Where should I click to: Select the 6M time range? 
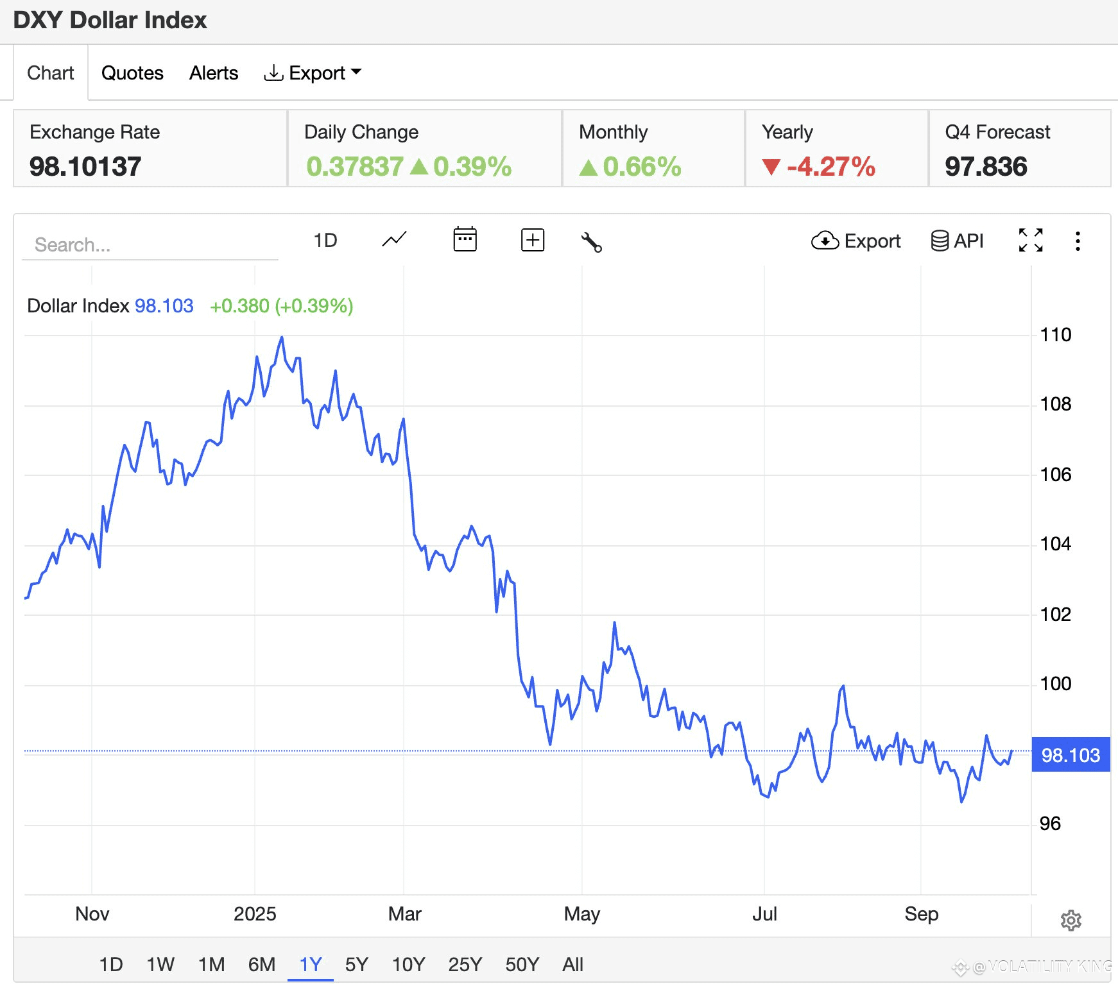(x=262, y=964)
